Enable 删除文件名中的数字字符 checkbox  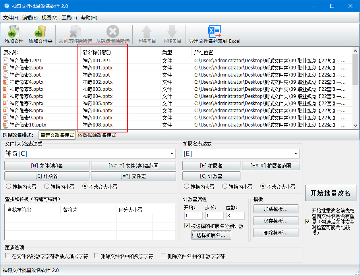(x=97, y=256)
